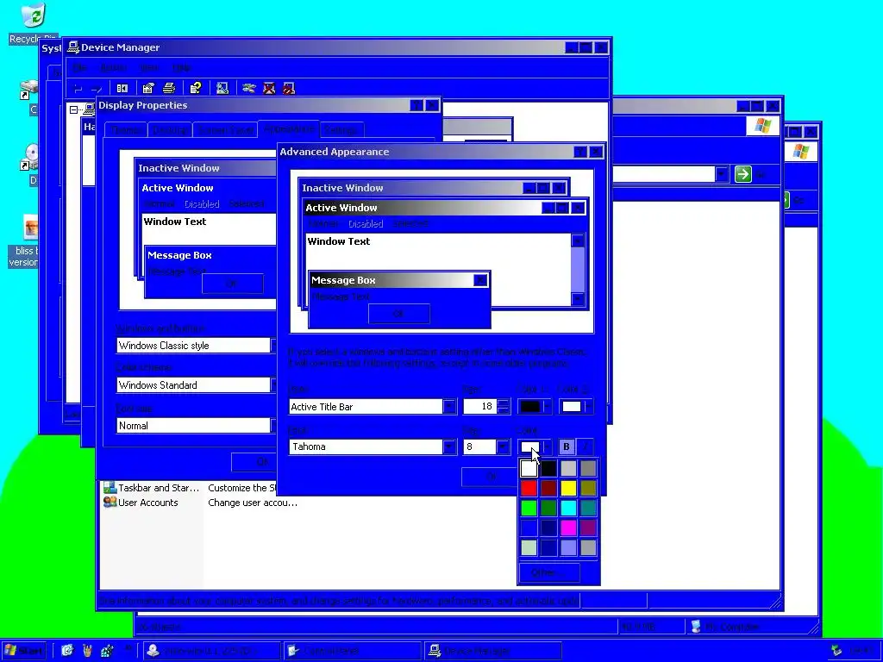Viewport: 883px width, 662px height.
Task: Pick the yellow color swatch
Action: pyautogui.click(x=568, y=488)
